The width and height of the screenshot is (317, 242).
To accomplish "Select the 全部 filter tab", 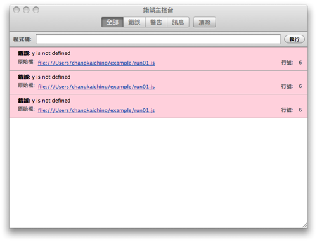I will [x=112, y=22].
